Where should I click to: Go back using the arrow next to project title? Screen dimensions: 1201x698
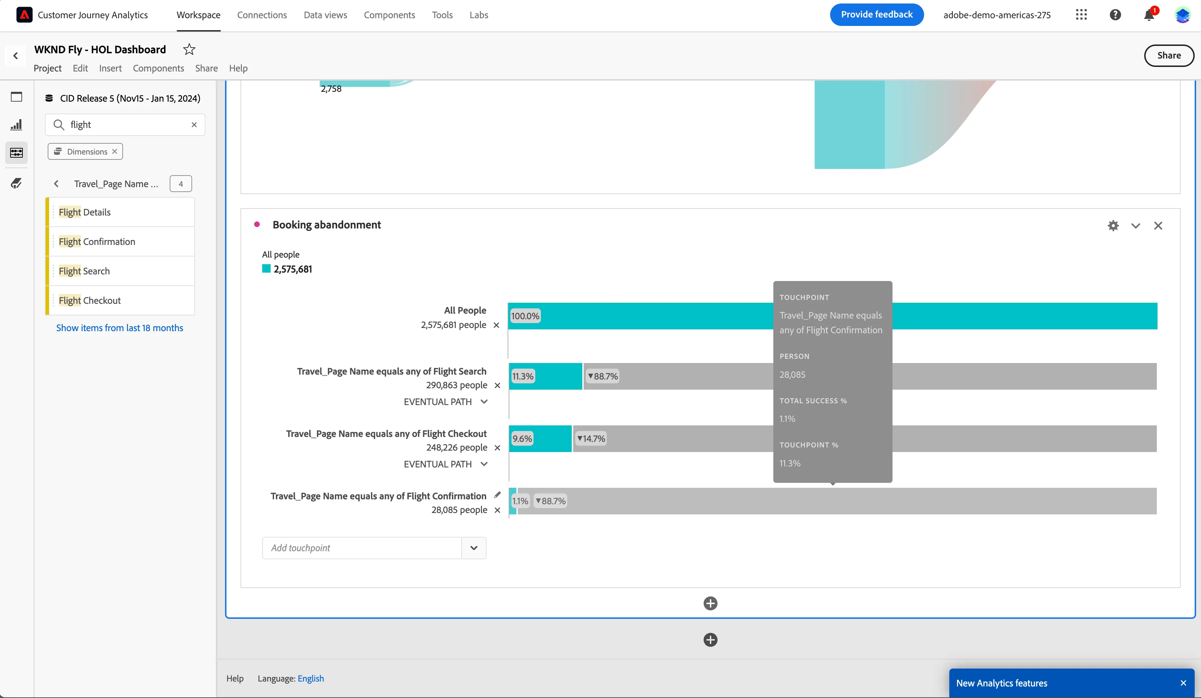click(16, 56)
